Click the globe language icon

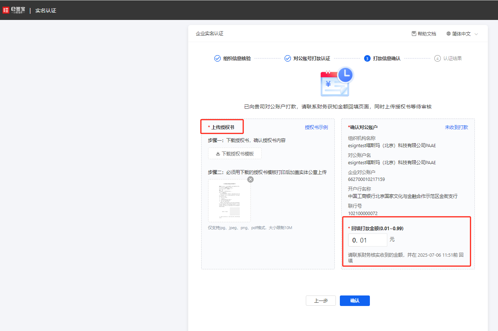coord(448,34)
